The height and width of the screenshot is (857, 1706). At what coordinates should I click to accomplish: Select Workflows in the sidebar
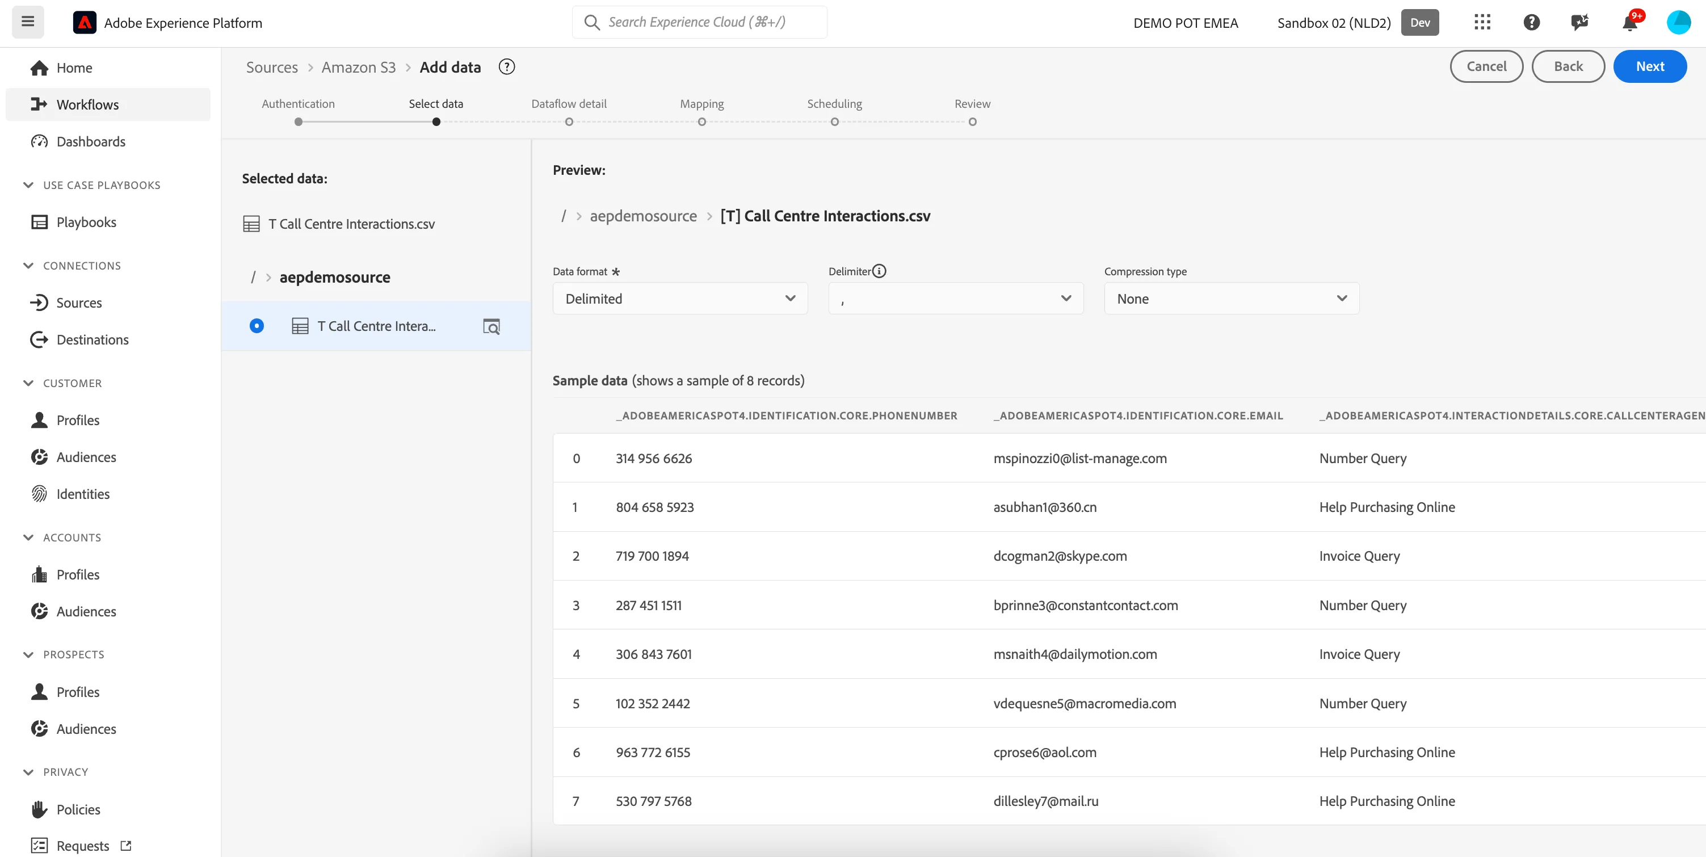click(x=107, y=104)
